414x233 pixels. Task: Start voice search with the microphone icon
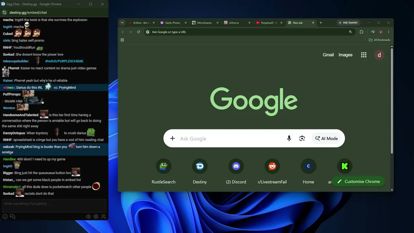(289, 139)
